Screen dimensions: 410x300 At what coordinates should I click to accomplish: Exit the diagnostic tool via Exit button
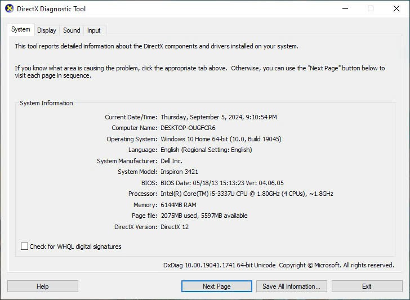(367, 286)
